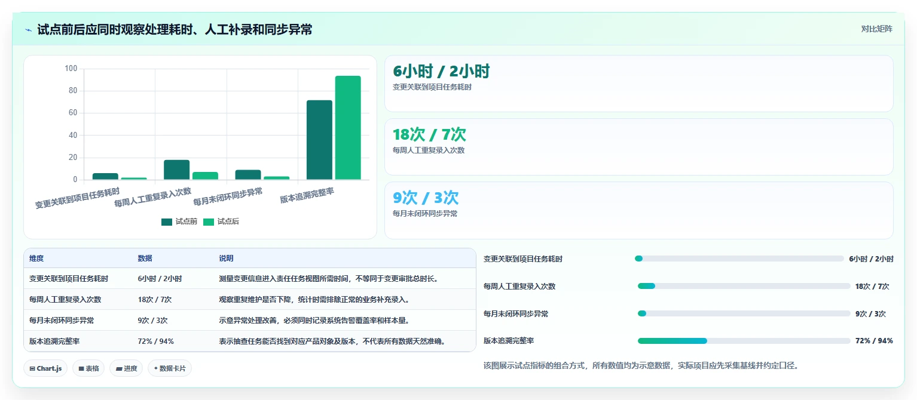
Task: Click the 数据卡片 tag chip
Action: point(170,368)
